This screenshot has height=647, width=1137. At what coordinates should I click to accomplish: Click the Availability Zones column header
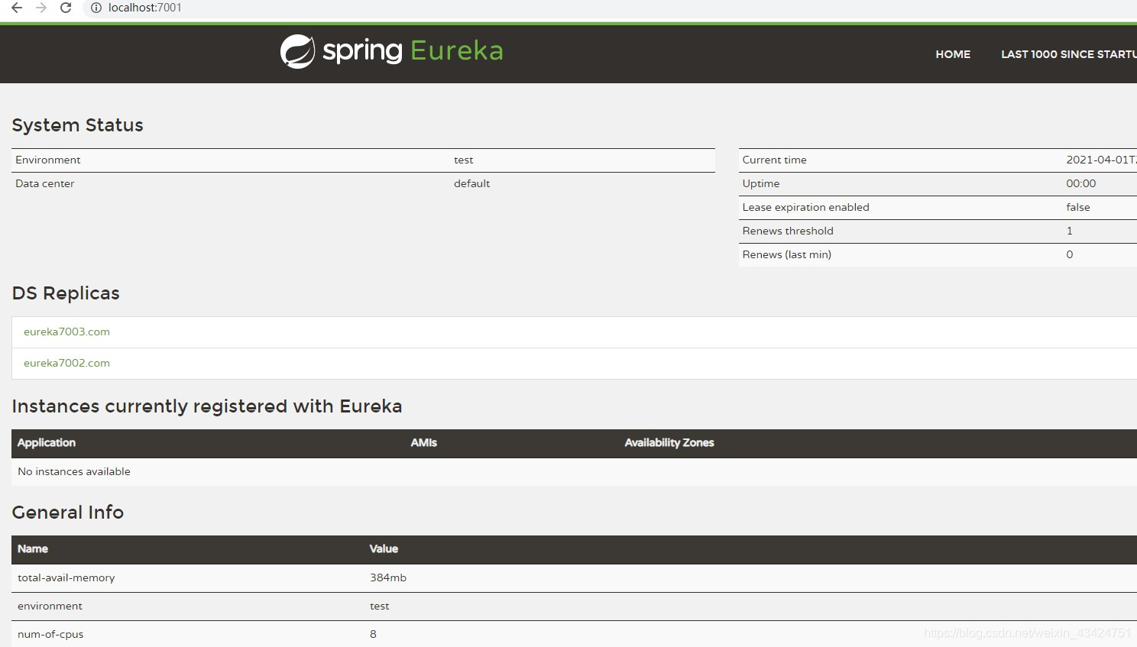669,442
